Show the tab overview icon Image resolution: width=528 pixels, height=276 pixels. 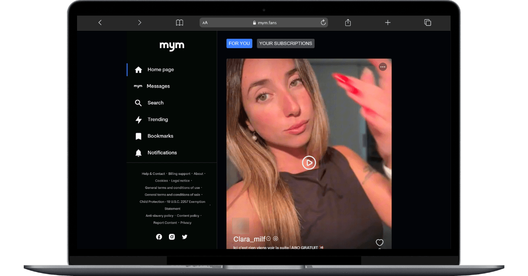pos(428,22)
